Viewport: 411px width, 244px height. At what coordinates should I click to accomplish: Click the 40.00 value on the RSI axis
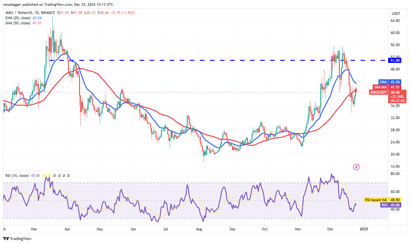pos(395,209)
